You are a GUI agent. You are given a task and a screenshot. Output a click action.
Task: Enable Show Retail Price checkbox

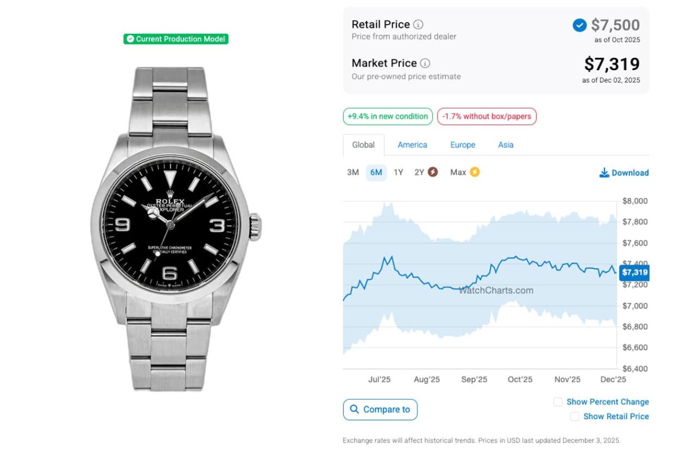coord(575,417)
